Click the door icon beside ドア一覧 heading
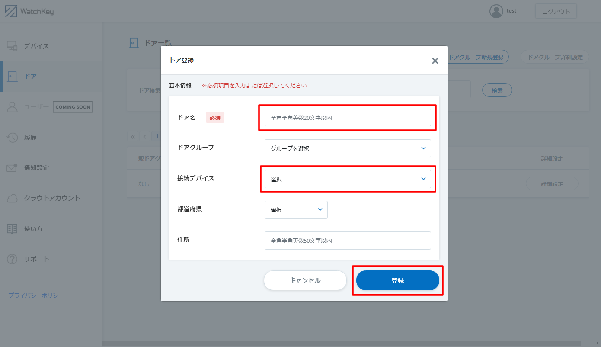Viewport: 601px width, 347px height. (134, 43)
